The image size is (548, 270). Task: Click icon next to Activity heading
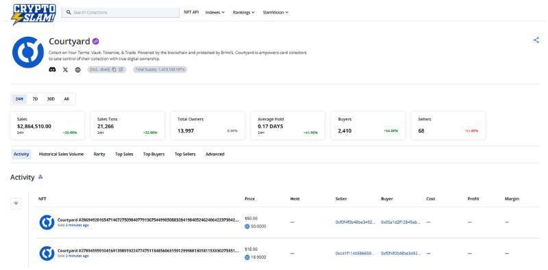point(40,177)
